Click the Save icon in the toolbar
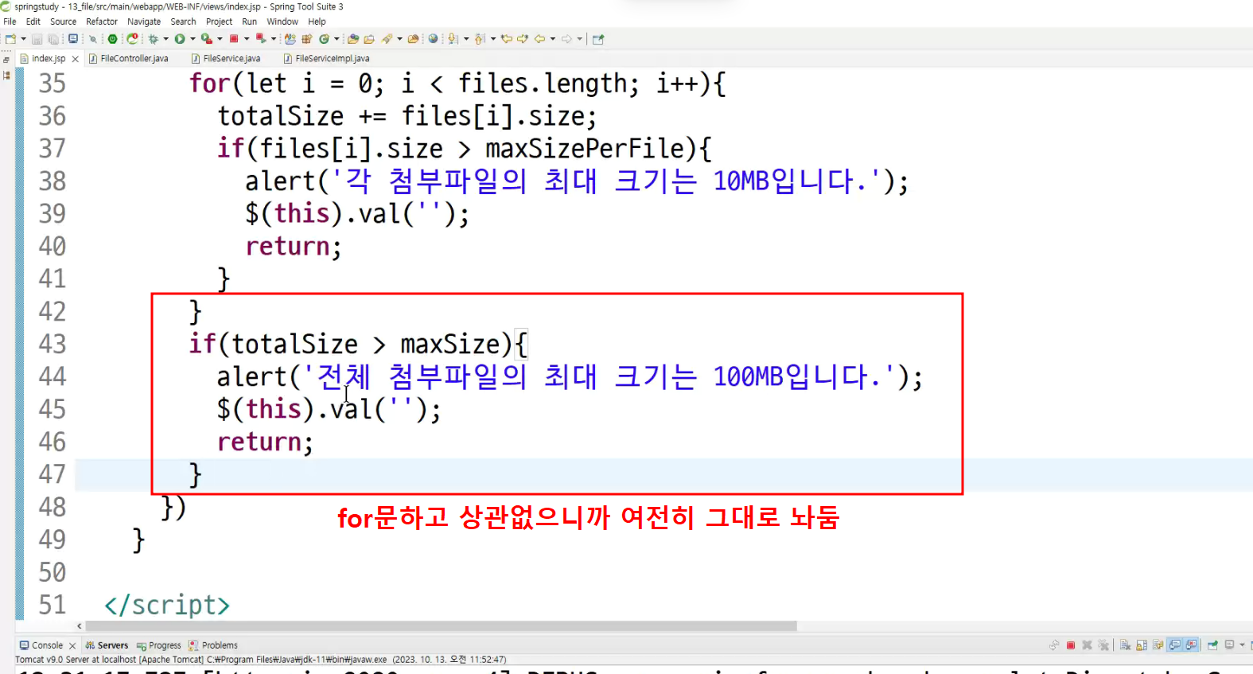 37,39
